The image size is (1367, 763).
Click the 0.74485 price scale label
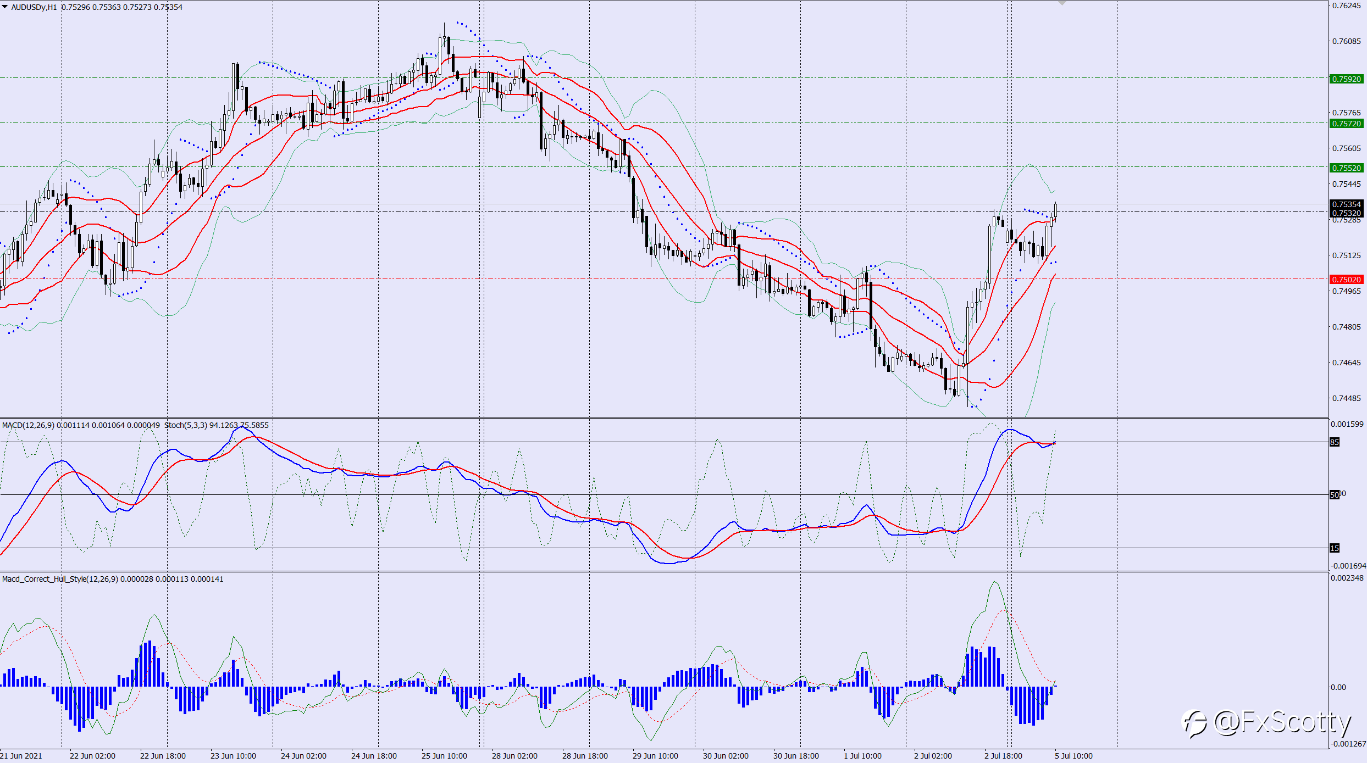[x=1346, y=398]
